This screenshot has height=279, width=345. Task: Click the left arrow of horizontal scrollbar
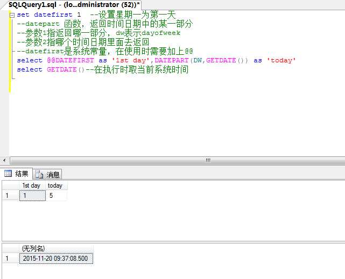(x=4, y=160)
